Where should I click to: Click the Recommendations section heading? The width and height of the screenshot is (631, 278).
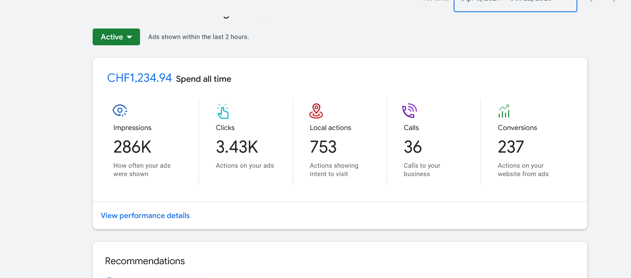(145, 261)
